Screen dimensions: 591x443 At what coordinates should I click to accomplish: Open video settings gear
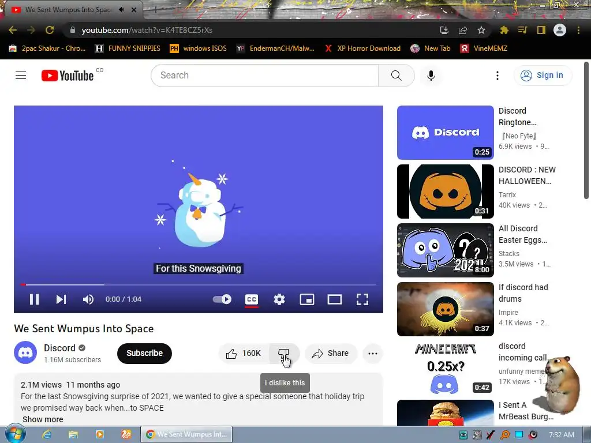[279, 299]
